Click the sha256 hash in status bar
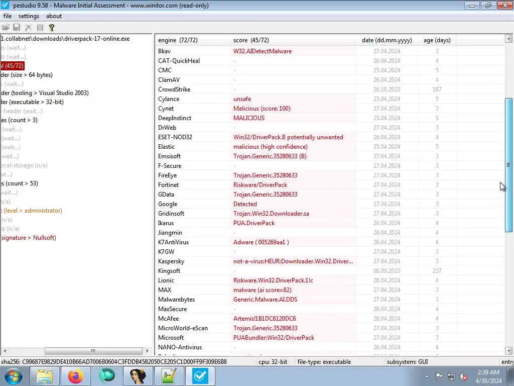 pos(114,362)
